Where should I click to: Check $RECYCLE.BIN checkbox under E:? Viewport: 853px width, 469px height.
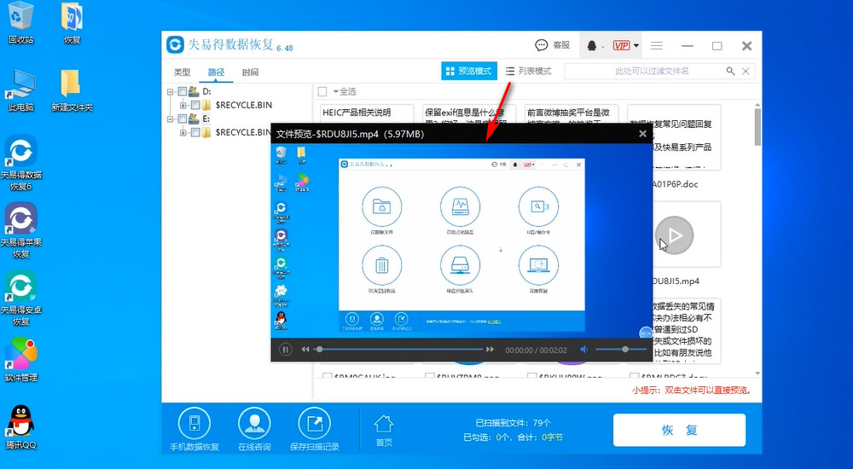195,132
